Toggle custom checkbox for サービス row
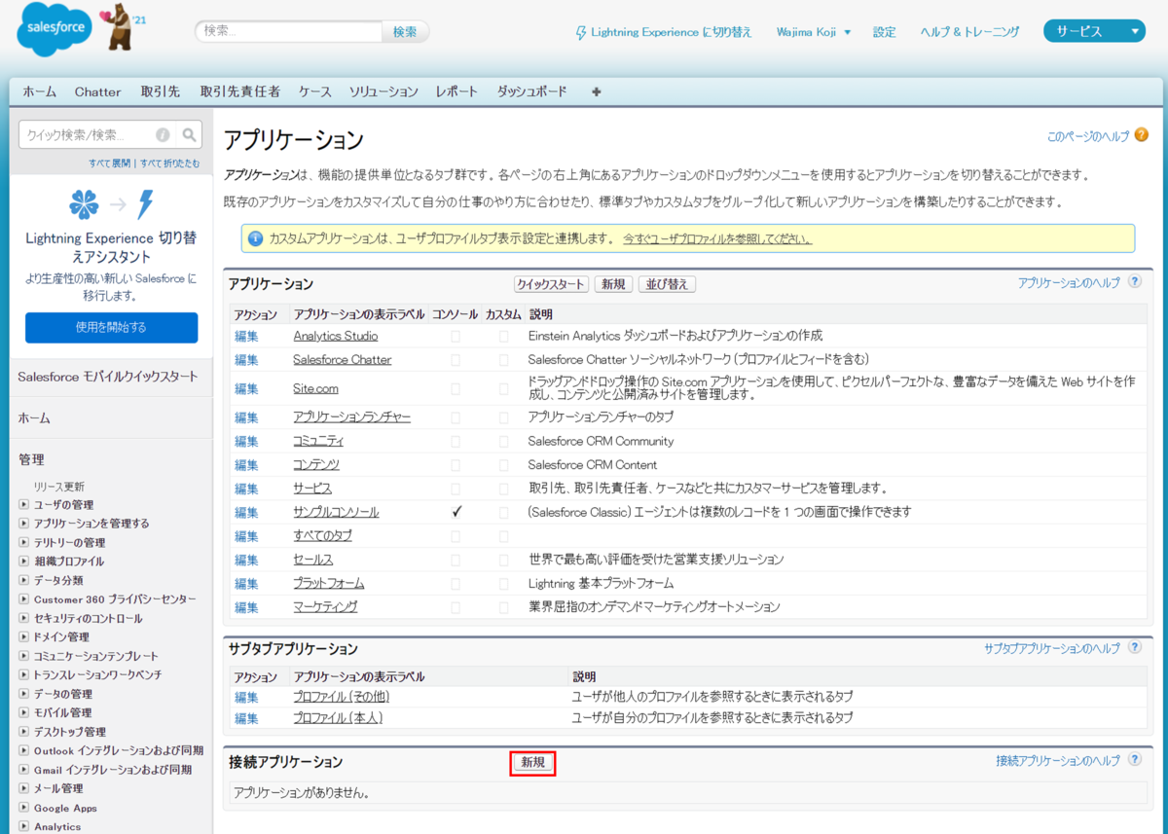The image size is (1168, 834). pos(503,489)
